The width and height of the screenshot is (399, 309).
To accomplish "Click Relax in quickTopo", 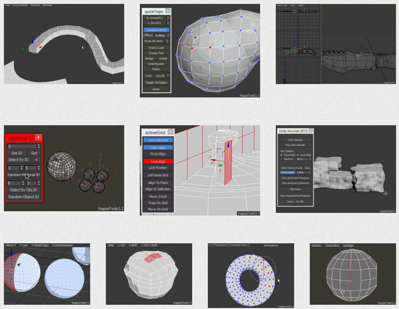I will pyautogui.click(x=156, y=69).
